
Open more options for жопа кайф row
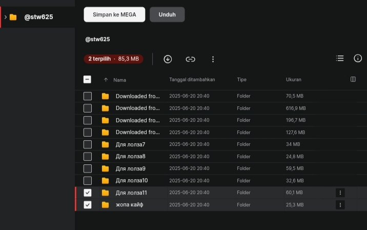(x=340, y=205)
